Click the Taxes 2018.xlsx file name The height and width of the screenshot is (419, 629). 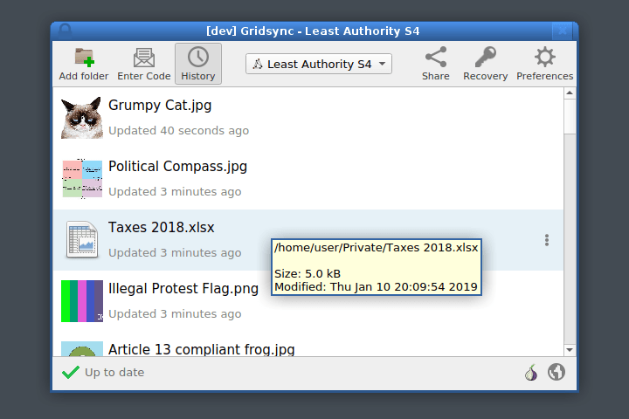pos(162,227)
